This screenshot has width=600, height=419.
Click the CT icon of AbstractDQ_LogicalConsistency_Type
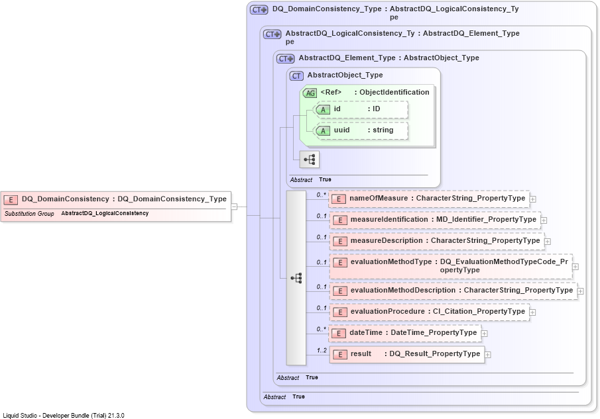pyautogui.click(x=272, y=34)
